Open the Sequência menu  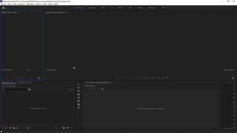[x=21, y=4]
